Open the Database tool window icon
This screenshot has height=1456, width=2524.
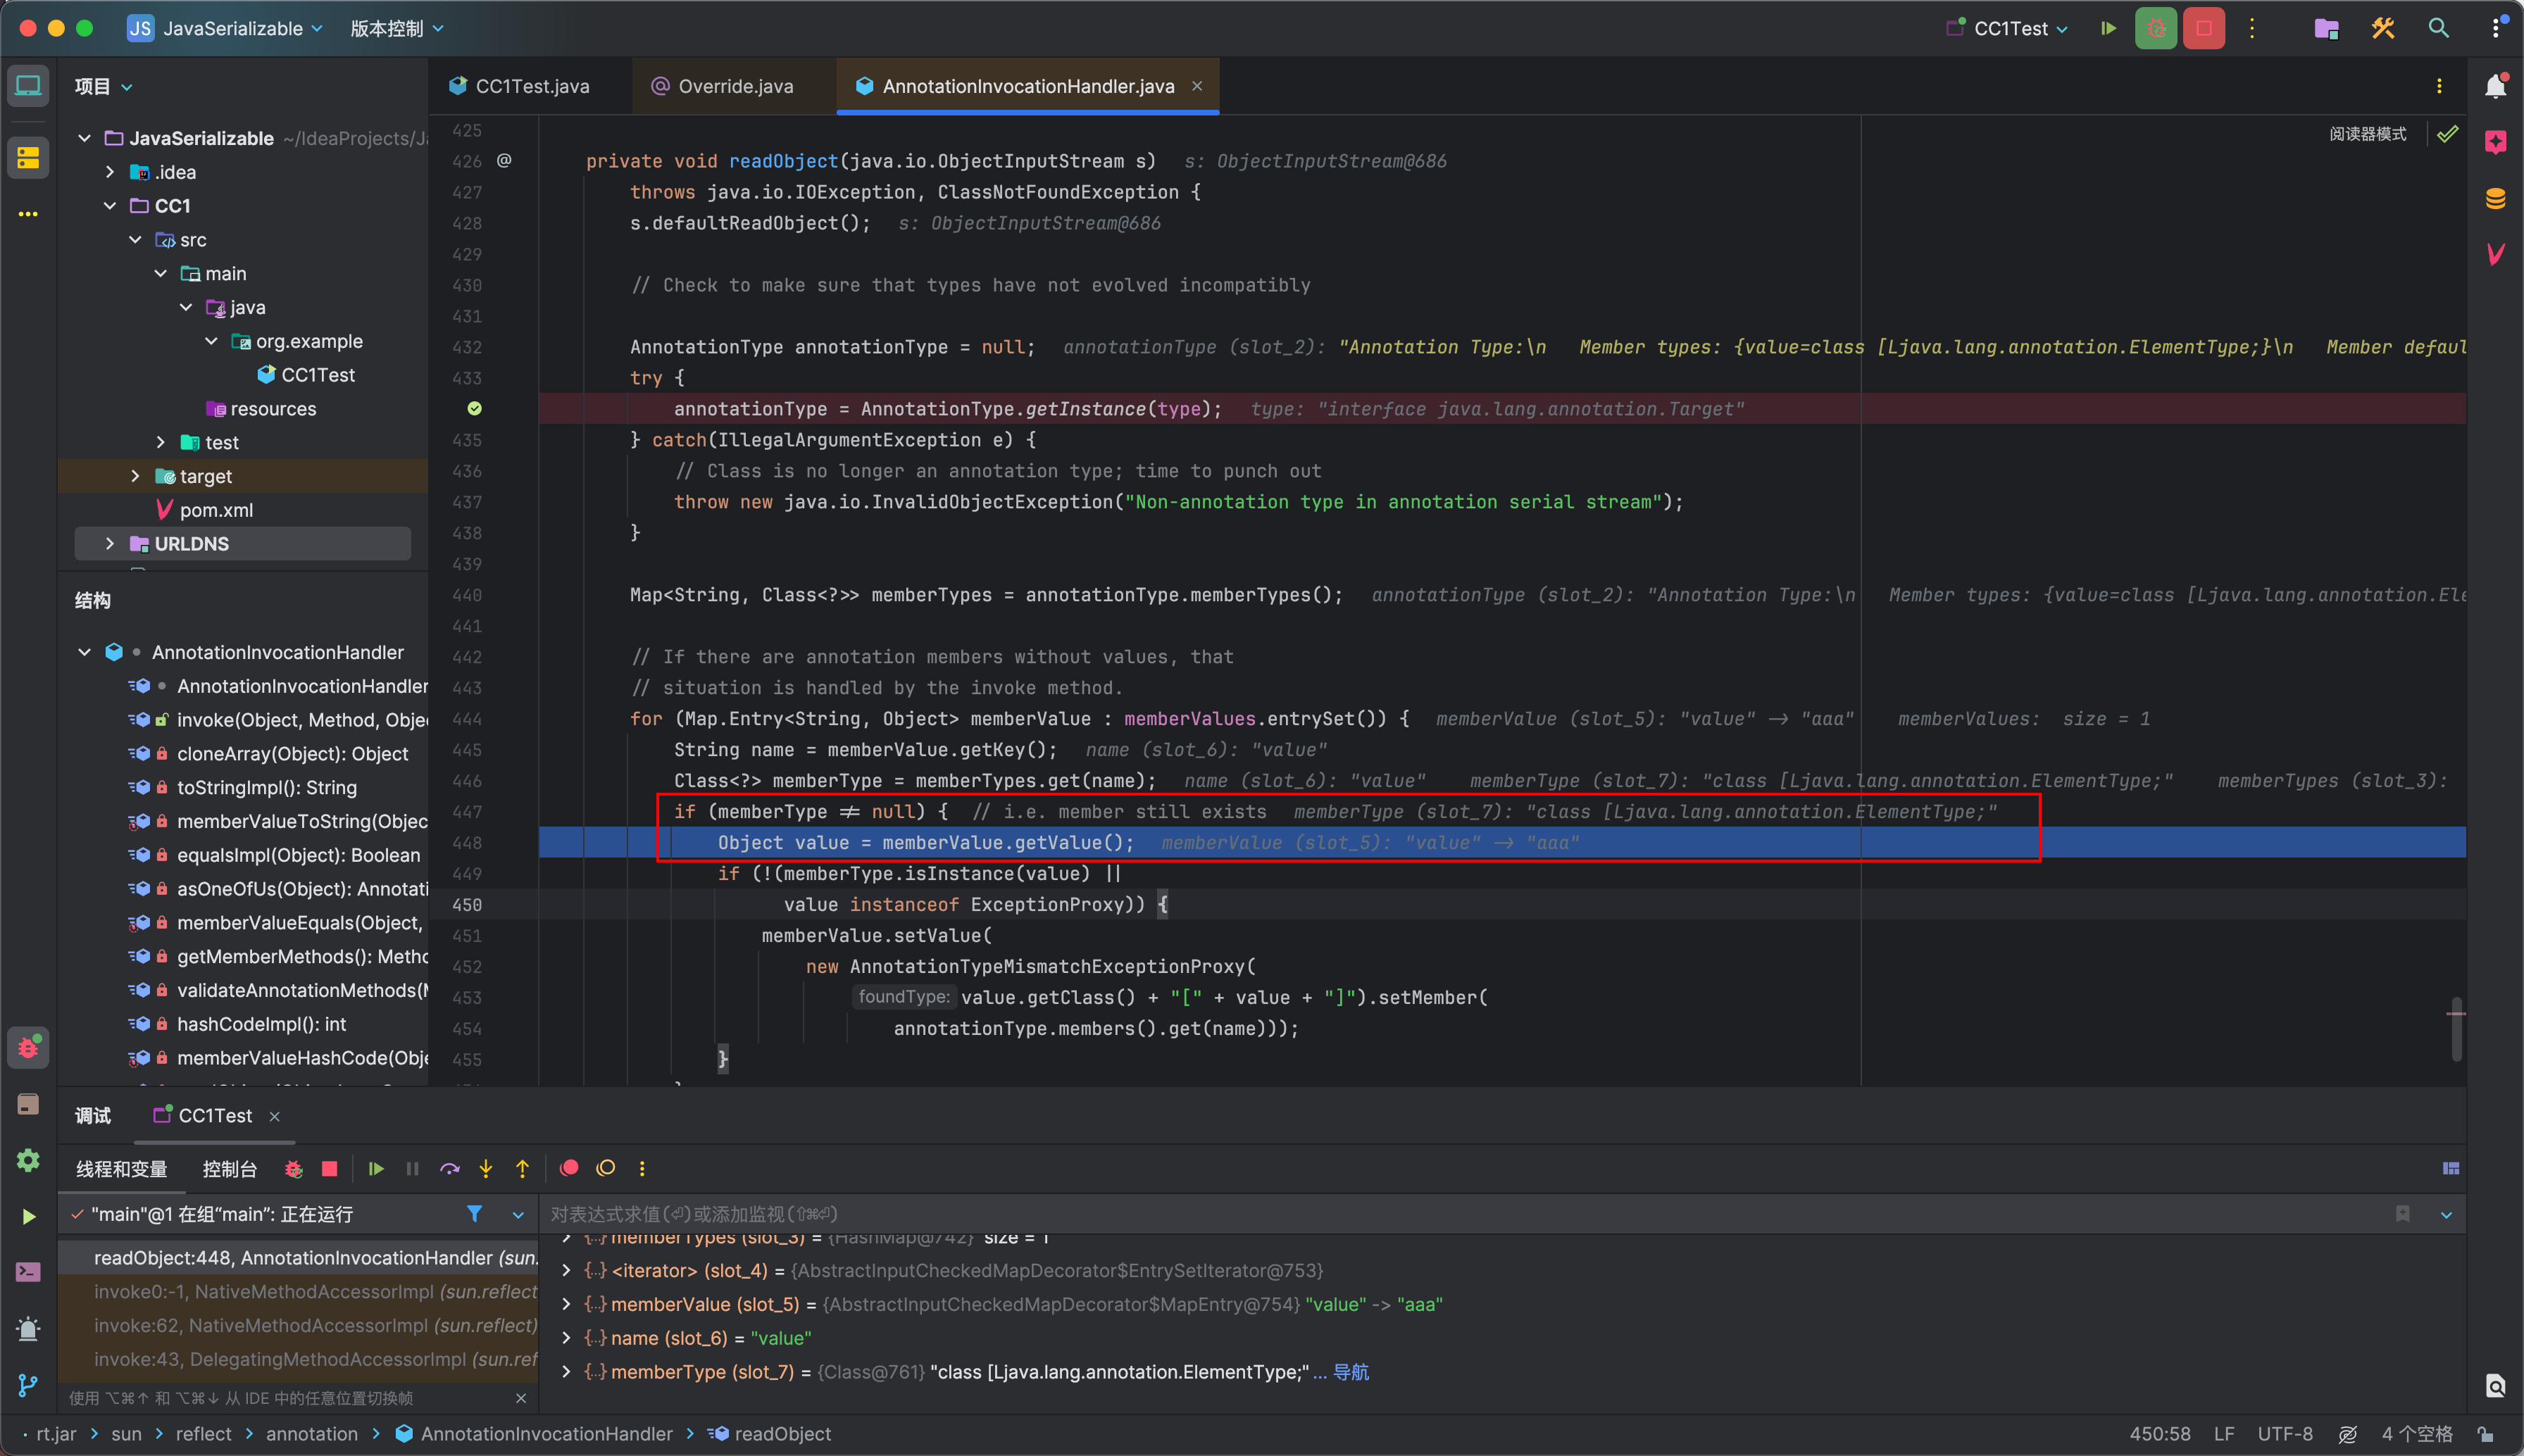pos(2496,198)
